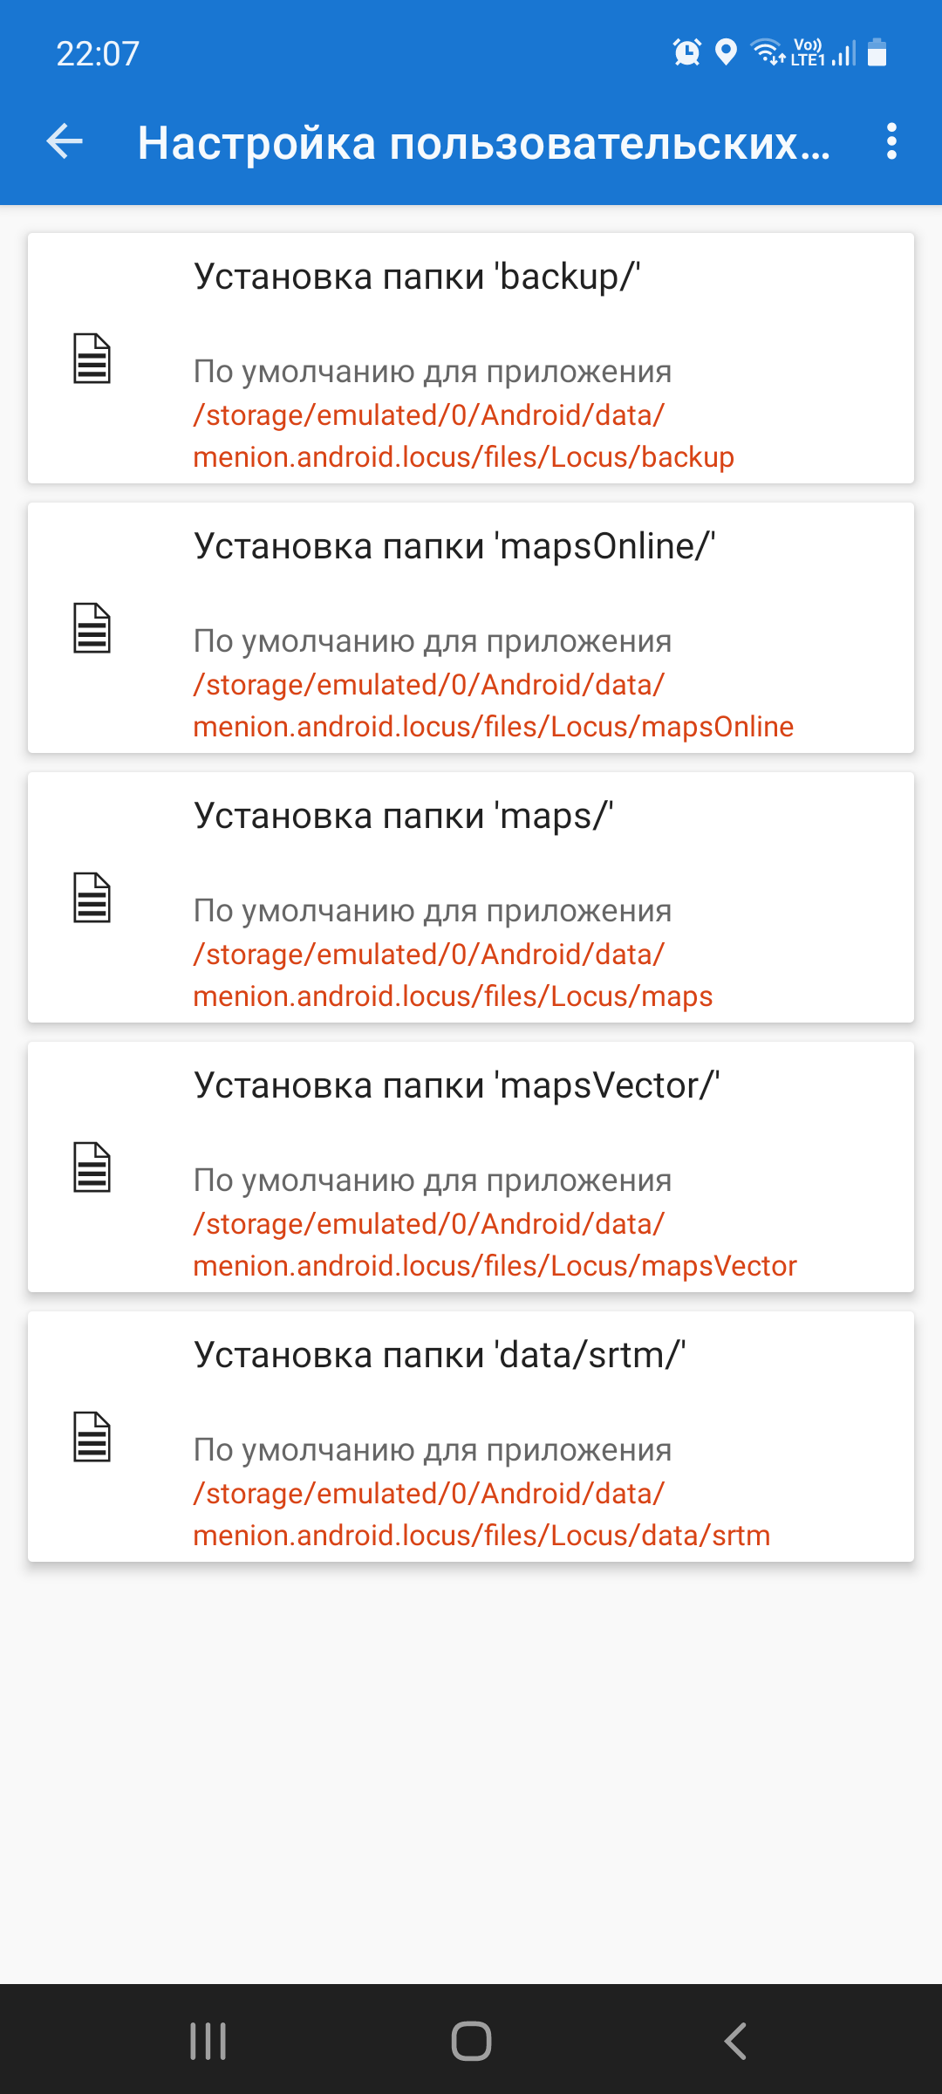942x2094 pixels.
Task: Tap the red Locus/backup path text
Action: [x=463, y=436]
